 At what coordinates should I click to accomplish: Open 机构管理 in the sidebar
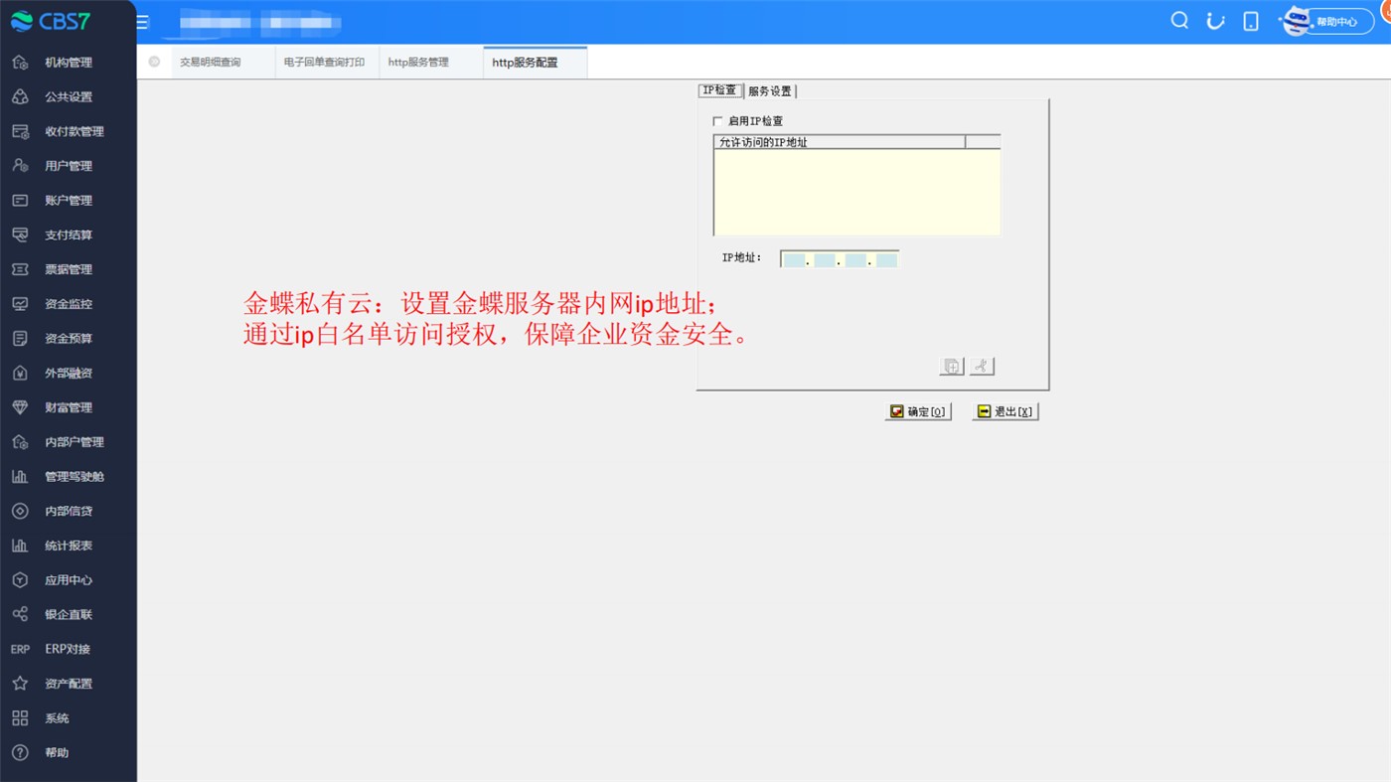tap(68, 63)
